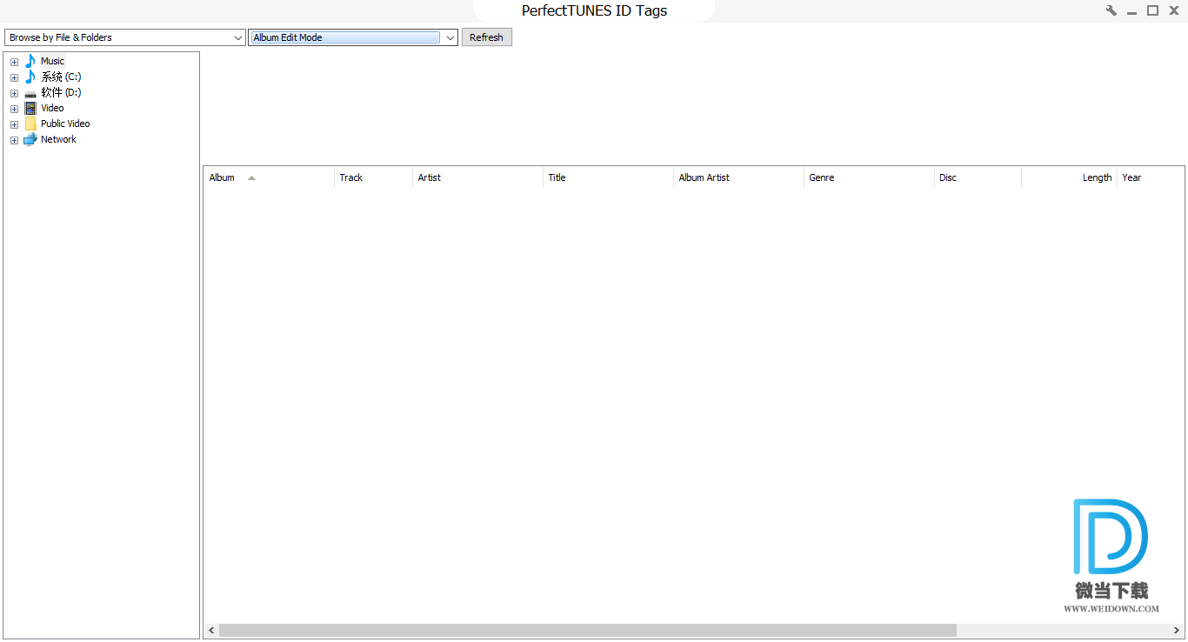Close the PerfectTUNES ID Tags window
The image size is (1188, 642).
(1173, 10)
